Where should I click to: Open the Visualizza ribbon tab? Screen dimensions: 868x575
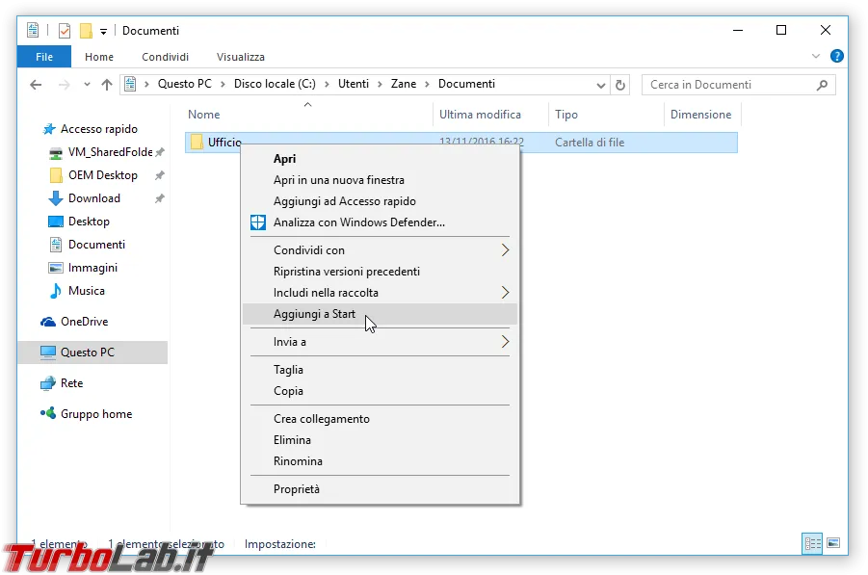[240, 57]
